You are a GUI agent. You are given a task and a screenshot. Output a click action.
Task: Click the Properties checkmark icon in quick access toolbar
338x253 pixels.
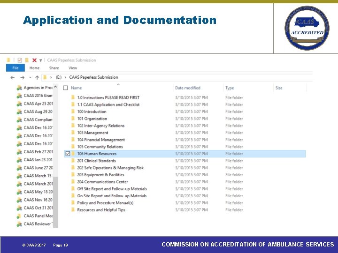20,60
